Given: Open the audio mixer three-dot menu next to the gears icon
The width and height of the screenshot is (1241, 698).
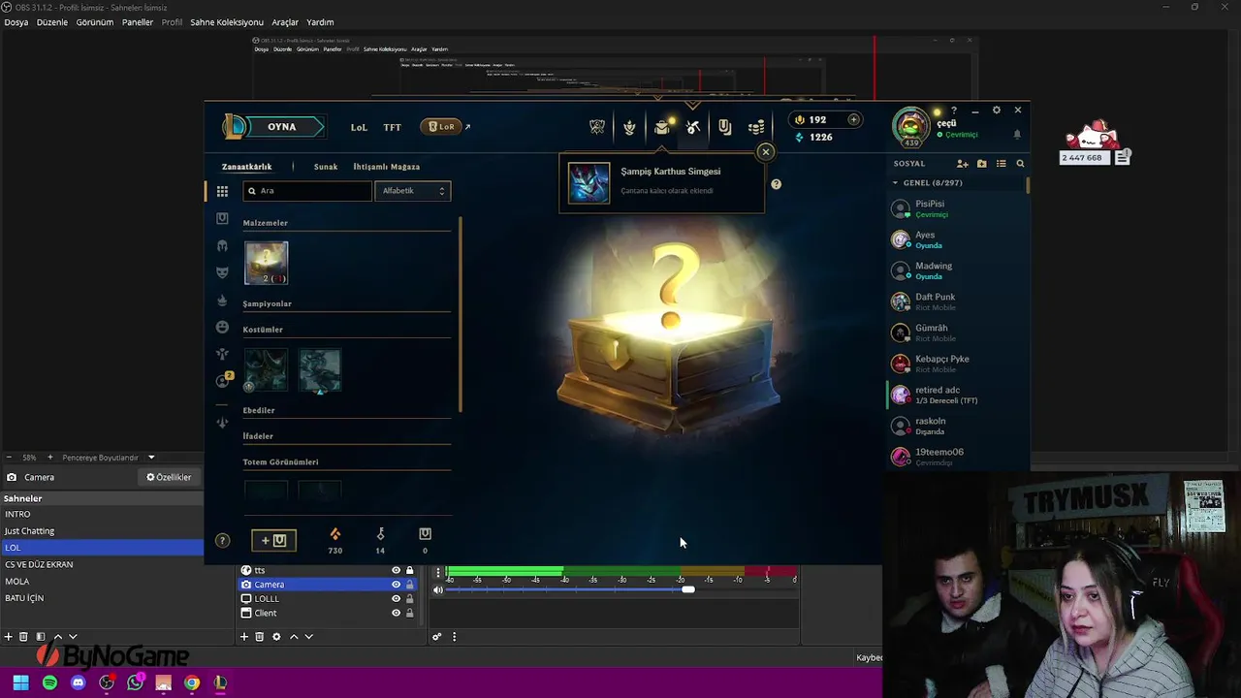Looking at the screenshot, I should coord(454,637).
